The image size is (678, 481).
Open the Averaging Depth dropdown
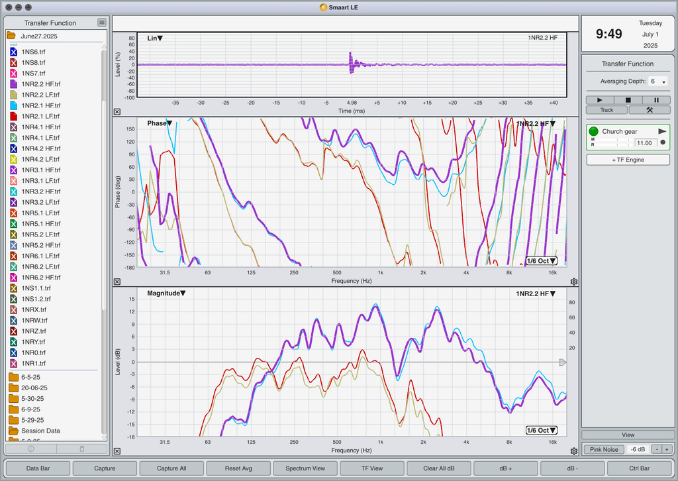click(658, 81)
